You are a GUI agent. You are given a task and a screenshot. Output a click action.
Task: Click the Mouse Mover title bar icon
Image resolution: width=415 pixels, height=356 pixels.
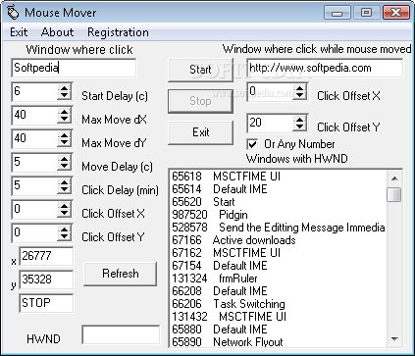pyautogui.click(x=13, y=13)
